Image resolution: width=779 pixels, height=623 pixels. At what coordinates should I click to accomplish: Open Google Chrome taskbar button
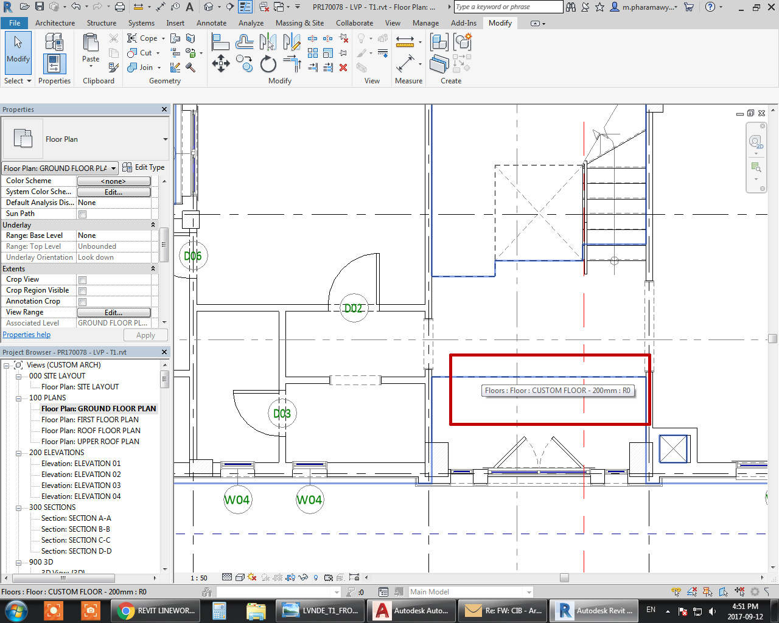tap(155, 610)
